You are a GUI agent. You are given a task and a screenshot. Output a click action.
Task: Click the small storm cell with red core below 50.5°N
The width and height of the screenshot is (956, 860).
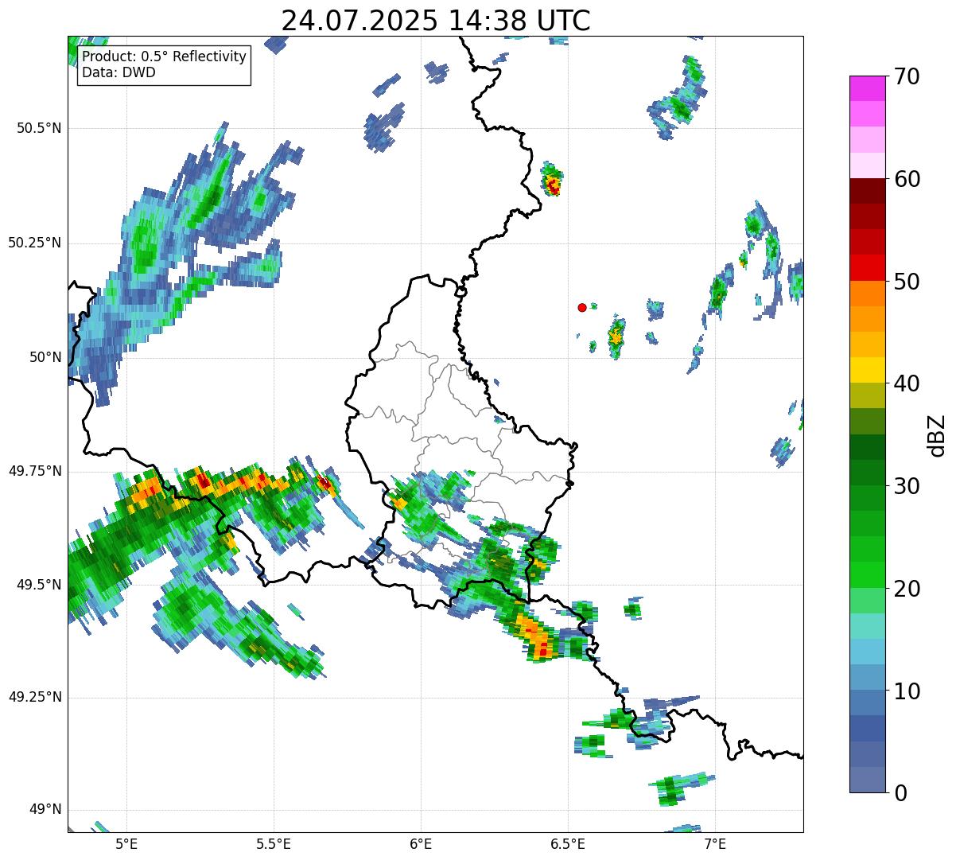[x=552, y=181]
